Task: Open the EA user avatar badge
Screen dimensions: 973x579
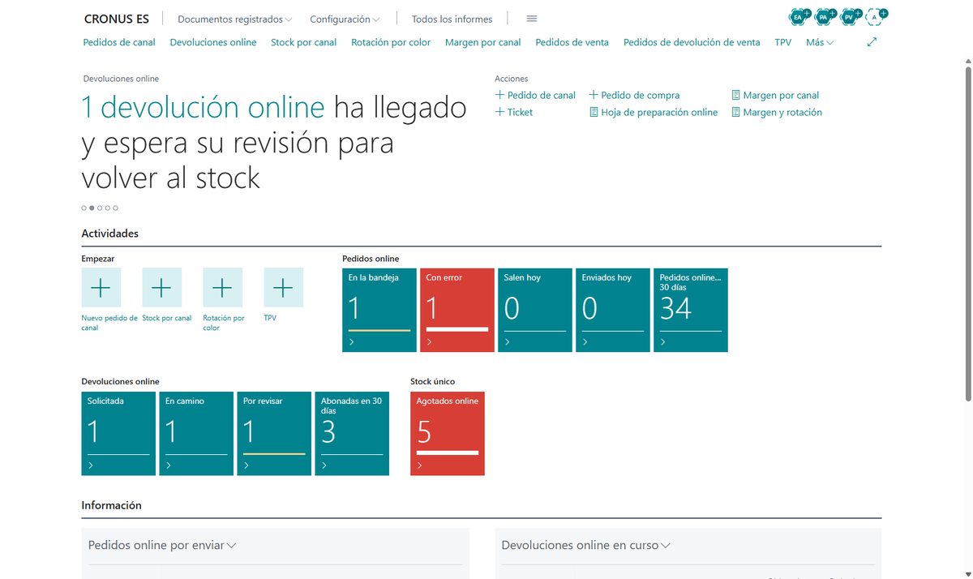Action: 799,16
